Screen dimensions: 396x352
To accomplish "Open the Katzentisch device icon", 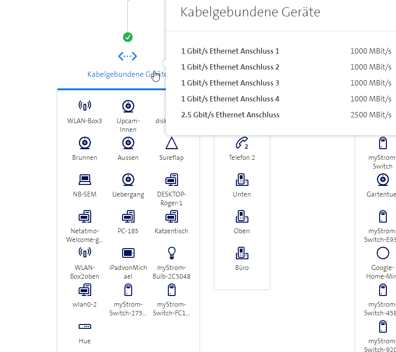I will (x=171, y=216).
